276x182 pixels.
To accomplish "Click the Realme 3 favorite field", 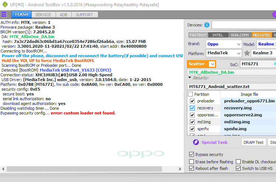I will (263, 53).
